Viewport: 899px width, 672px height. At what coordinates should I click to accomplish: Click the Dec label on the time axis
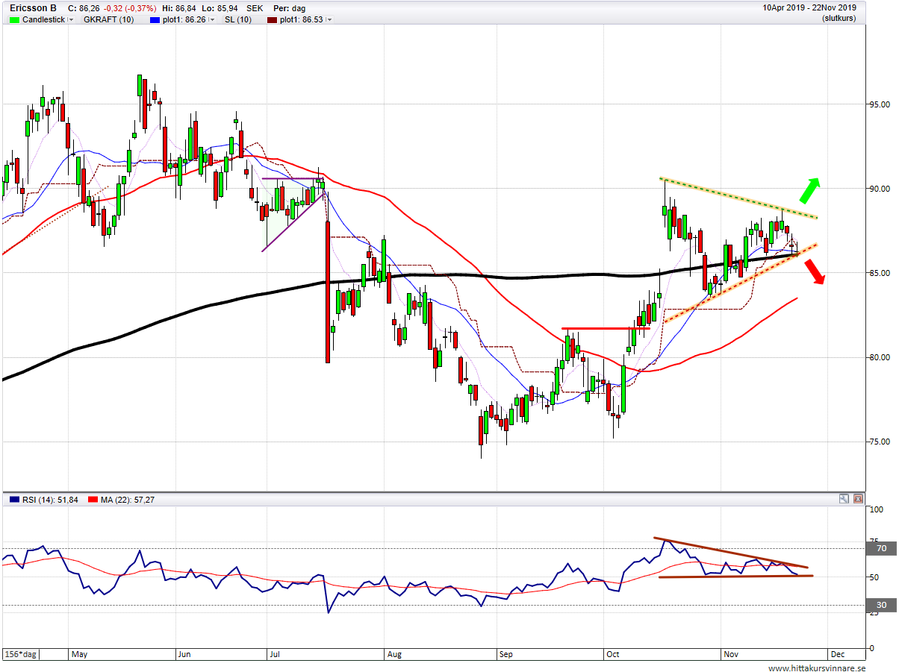click(836, 654)
